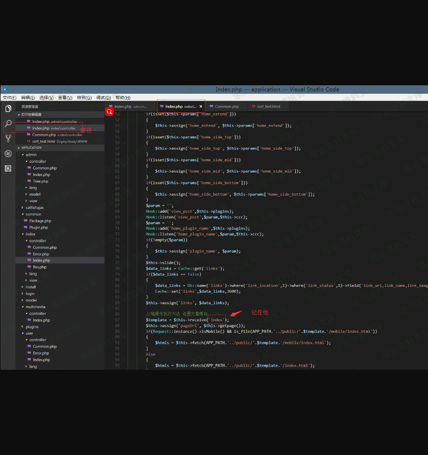
Task: Collapse the 打开的编辑器 section
Action: 31,114
